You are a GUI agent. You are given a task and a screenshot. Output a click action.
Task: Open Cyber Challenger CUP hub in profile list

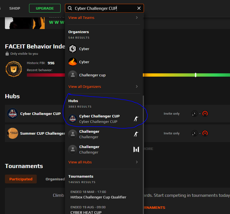pos(40,114)
